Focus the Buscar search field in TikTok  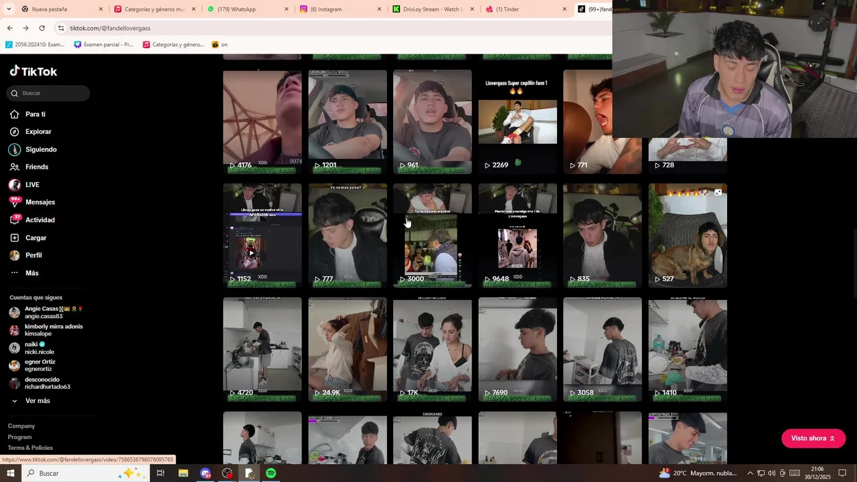(x=48, y=93)
